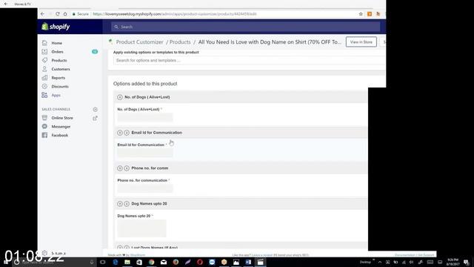
Task: Click the Discounts badge icon
Action: (44, 86)
